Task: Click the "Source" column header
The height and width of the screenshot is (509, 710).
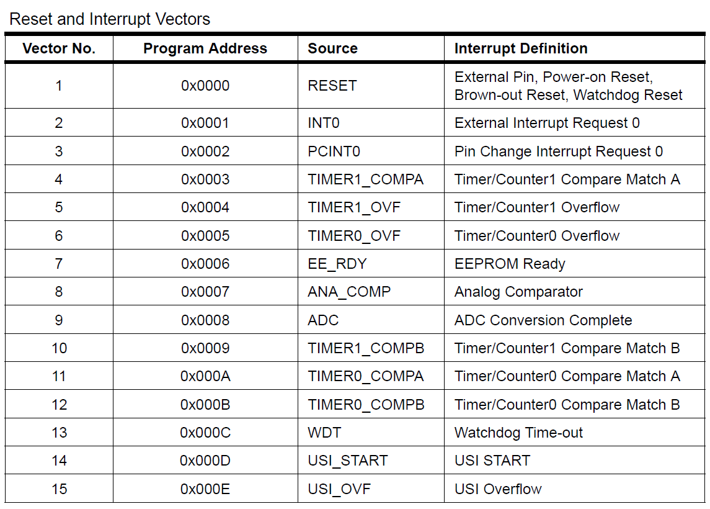Action: point(332,48)
